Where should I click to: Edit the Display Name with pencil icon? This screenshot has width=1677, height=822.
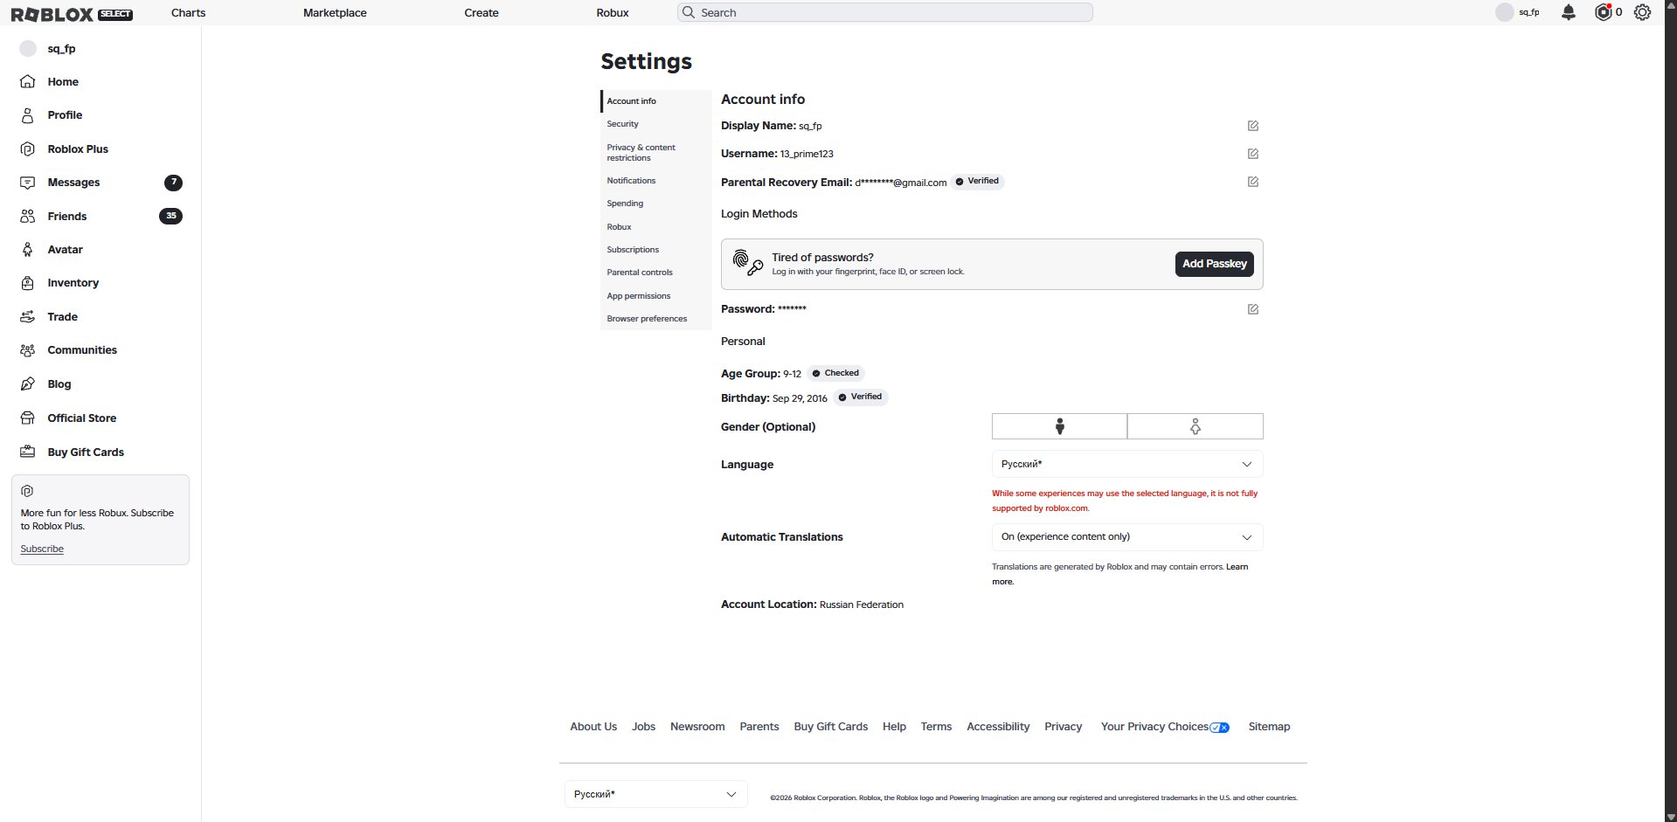click(x=1253, y=126)
